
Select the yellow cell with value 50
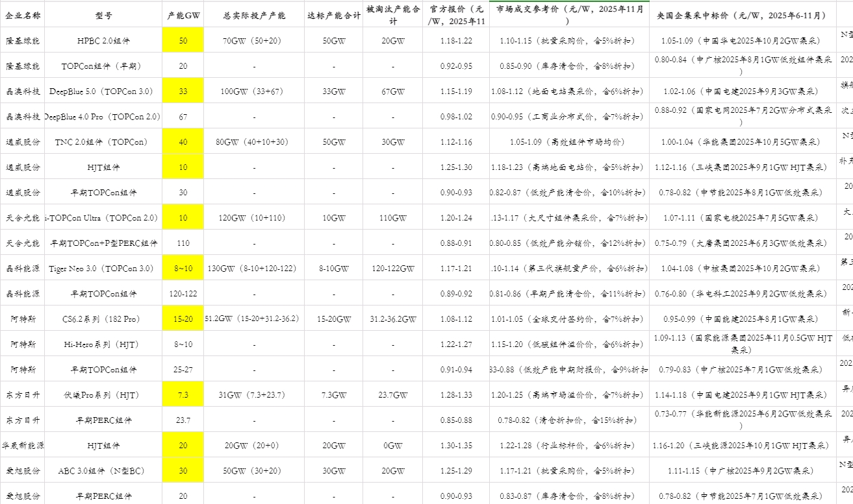coord(183,40)
